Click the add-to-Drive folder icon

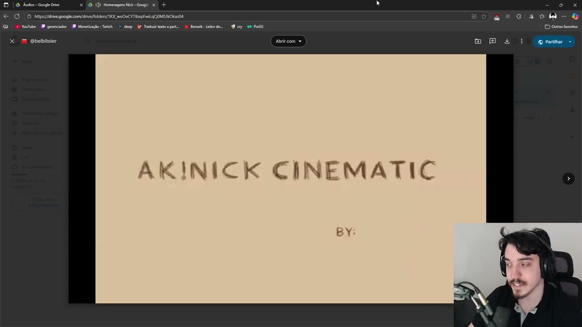tap(478, 41)
